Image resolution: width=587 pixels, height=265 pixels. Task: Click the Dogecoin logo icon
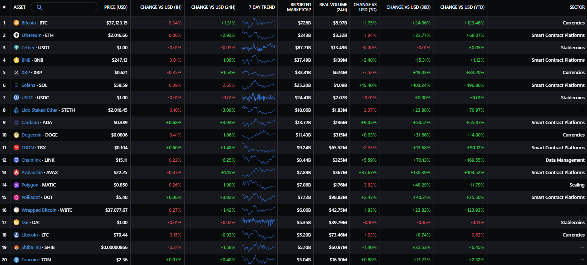coord(16,135)
